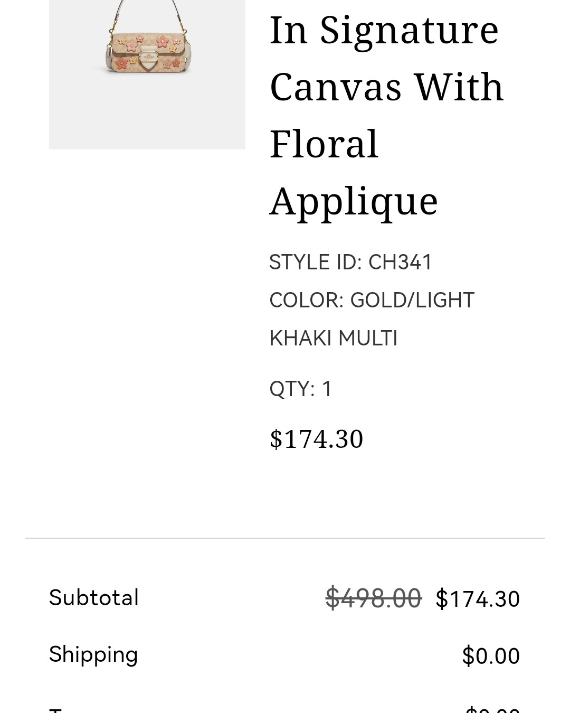Tap the partially visible Tax row label

coord(55,710)
